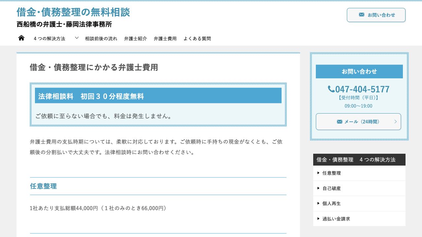Image resolution: width=422 pixels, height=237 pixels.
Task: Open 個人再生 in the sidebar list
Action: pyautogui.click(x=359, y=203)
